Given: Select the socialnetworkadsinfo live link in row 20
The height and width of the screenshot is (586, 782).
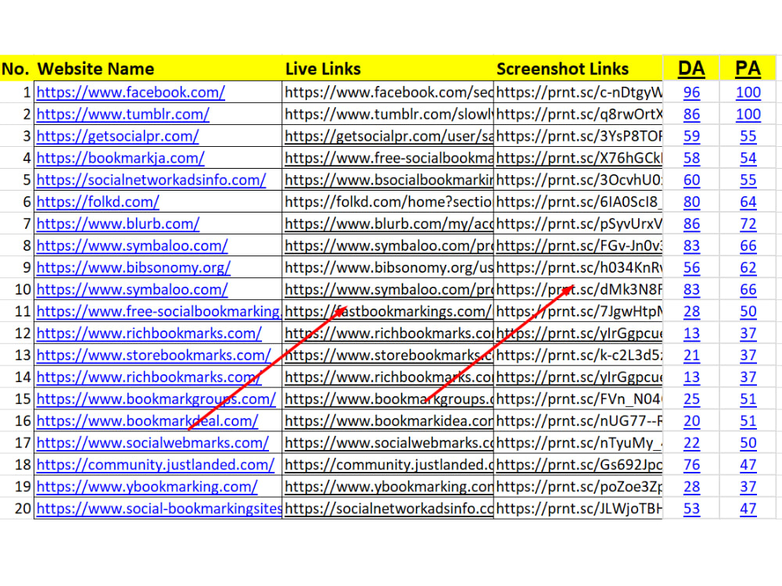Looking at the screenshot, I should (388, 509).
